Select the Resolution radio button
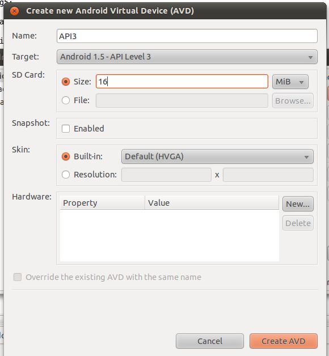The image size is (329, 356). 66,175
